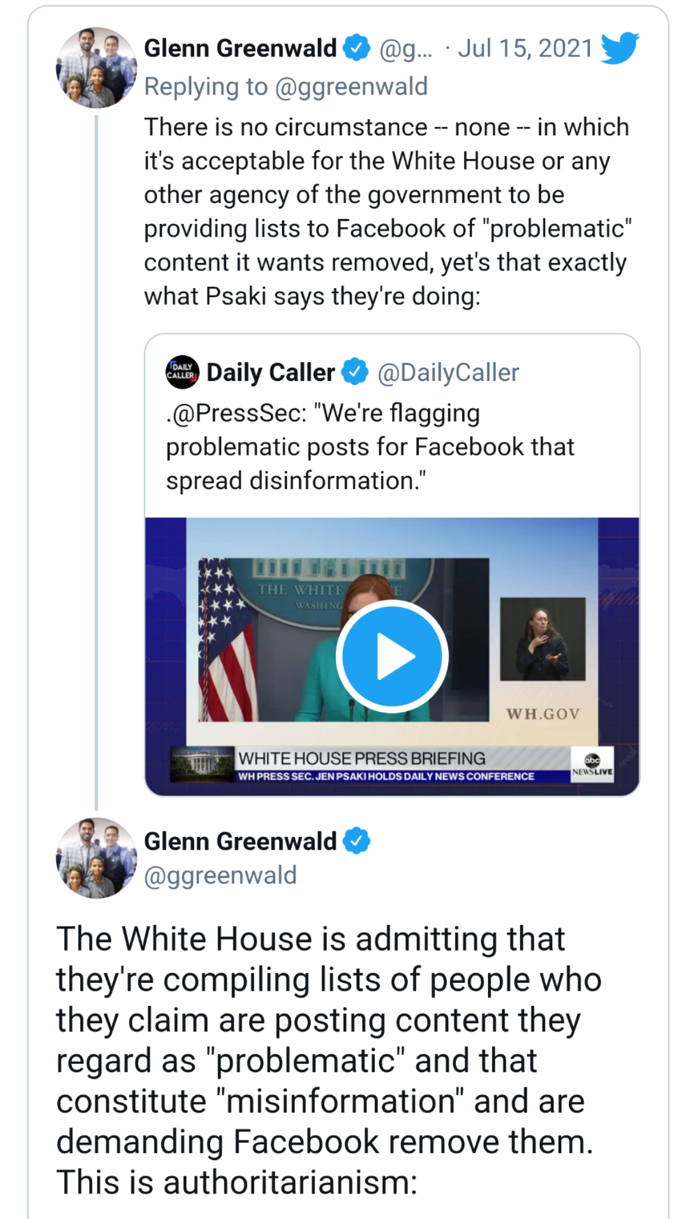Click Daily Caller's verified badge
The image size is (688, 1219).
tap(355, 372)
